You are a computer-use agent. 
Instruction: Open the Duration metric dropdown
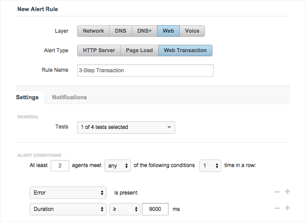click(x=68, y=209)
